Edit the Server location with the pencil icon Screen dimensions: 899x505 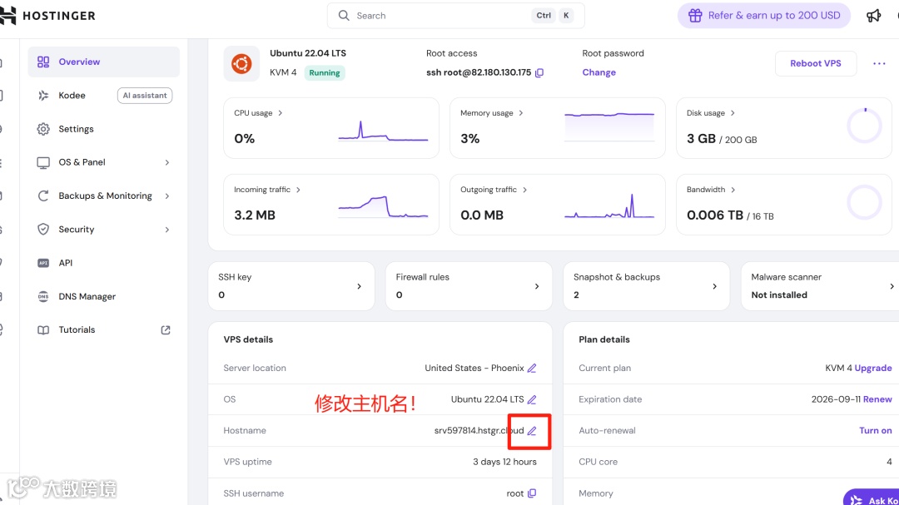(x=532, y=368)
